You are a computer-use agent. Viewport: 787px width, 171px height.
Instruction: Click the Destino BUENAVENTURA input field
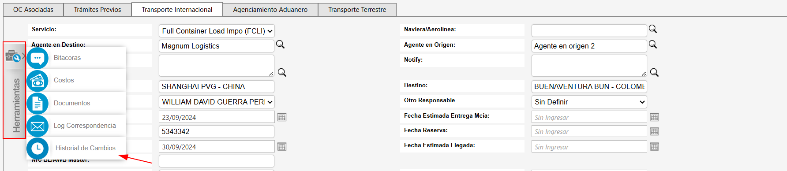(x=589, y=86)
